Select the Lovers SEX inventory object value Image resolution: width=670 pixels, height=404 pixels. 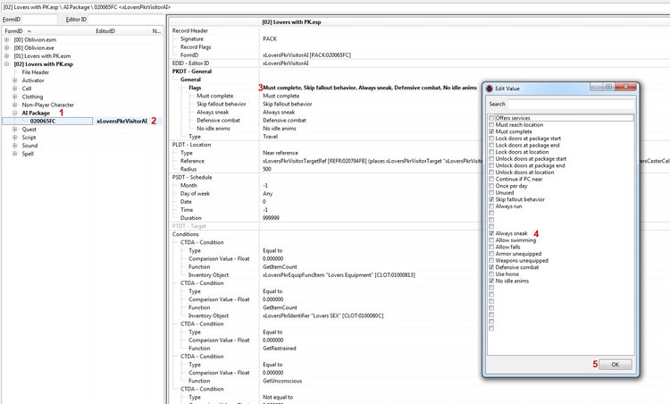tap(323, 316)
